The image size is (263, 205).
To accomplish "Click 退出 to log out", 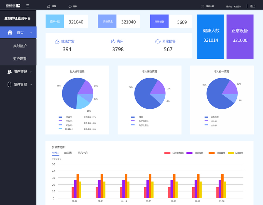I will 253,6.
